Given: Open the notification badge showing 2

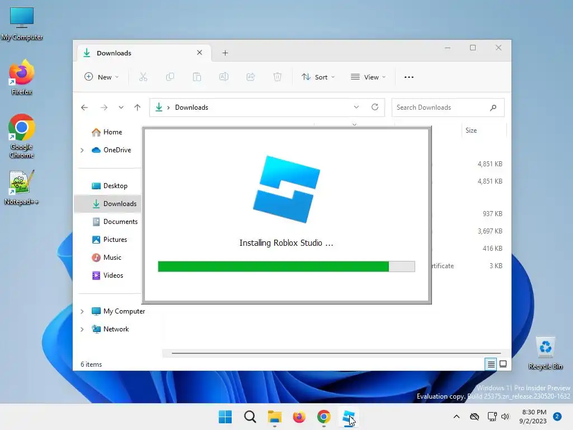Looking at the screenshot, I should pyautogui.click(x=557, y=417).
